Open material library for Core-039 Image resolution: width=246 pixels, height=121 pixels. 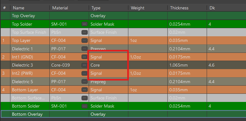85,65
